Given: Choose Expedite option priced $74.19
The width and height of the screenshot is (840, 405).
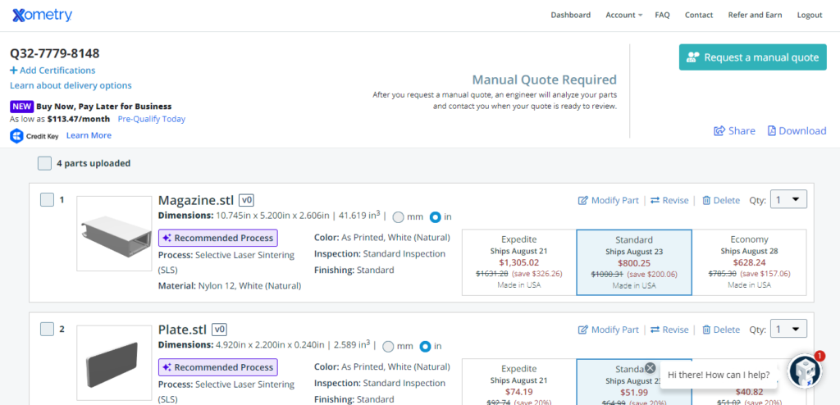Looking at the screenshot, I should (x=519, y=382).
